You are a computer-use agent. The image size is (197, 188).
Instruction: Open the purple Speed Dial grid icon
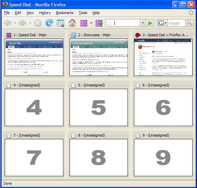[x=84, y=23]
